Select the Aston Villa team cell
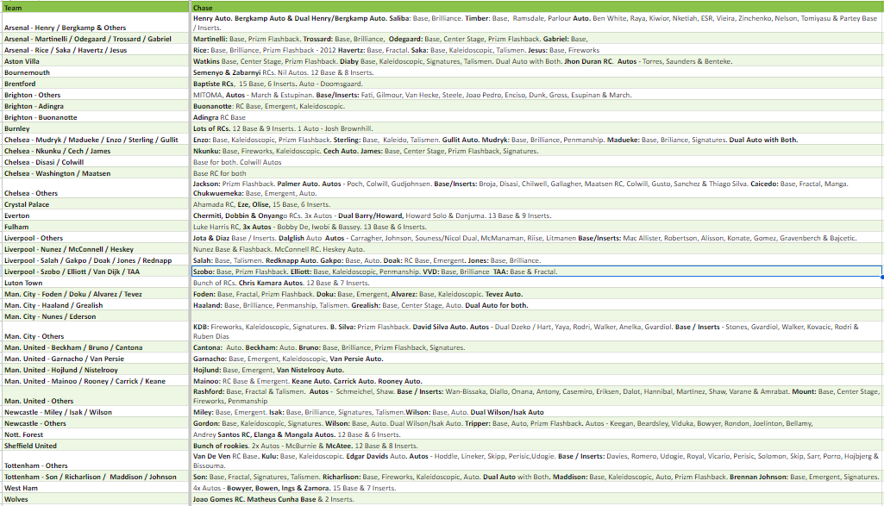Viewport: 884px width, 506px height. coord(95,62)
